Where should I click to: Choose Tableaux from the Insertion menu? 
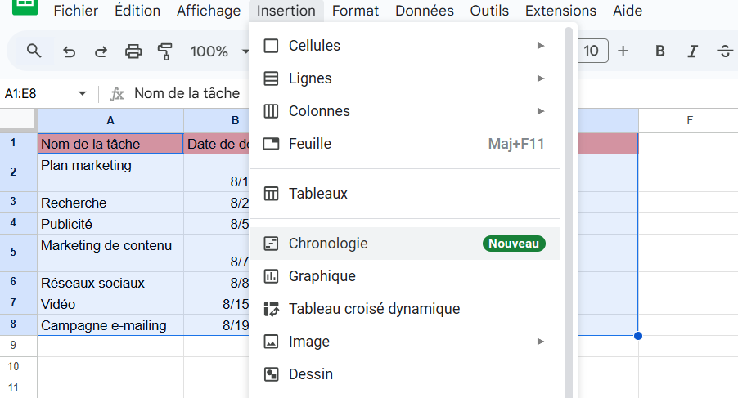click(x=405, y=194)
